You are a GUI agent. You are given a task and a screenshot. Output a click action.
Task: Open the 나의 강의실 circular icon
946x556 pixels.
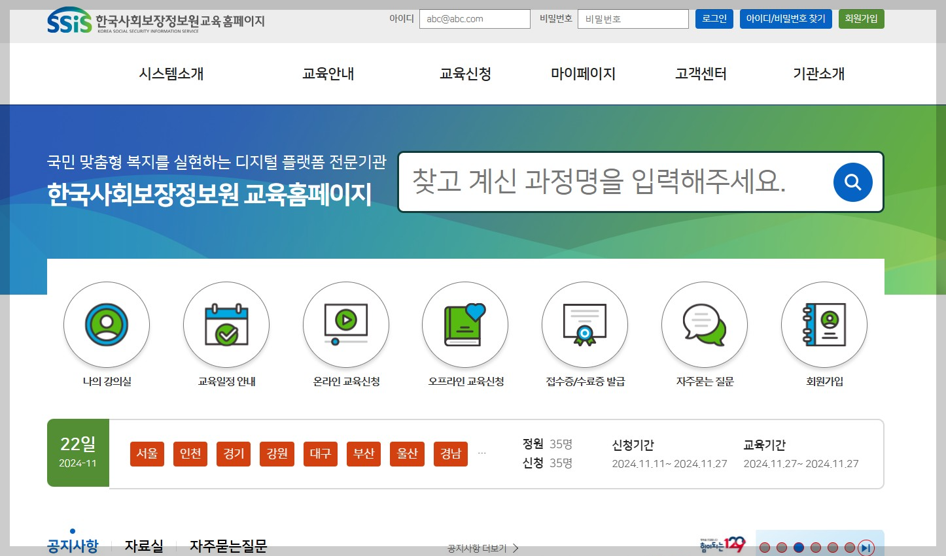(106, 325)
